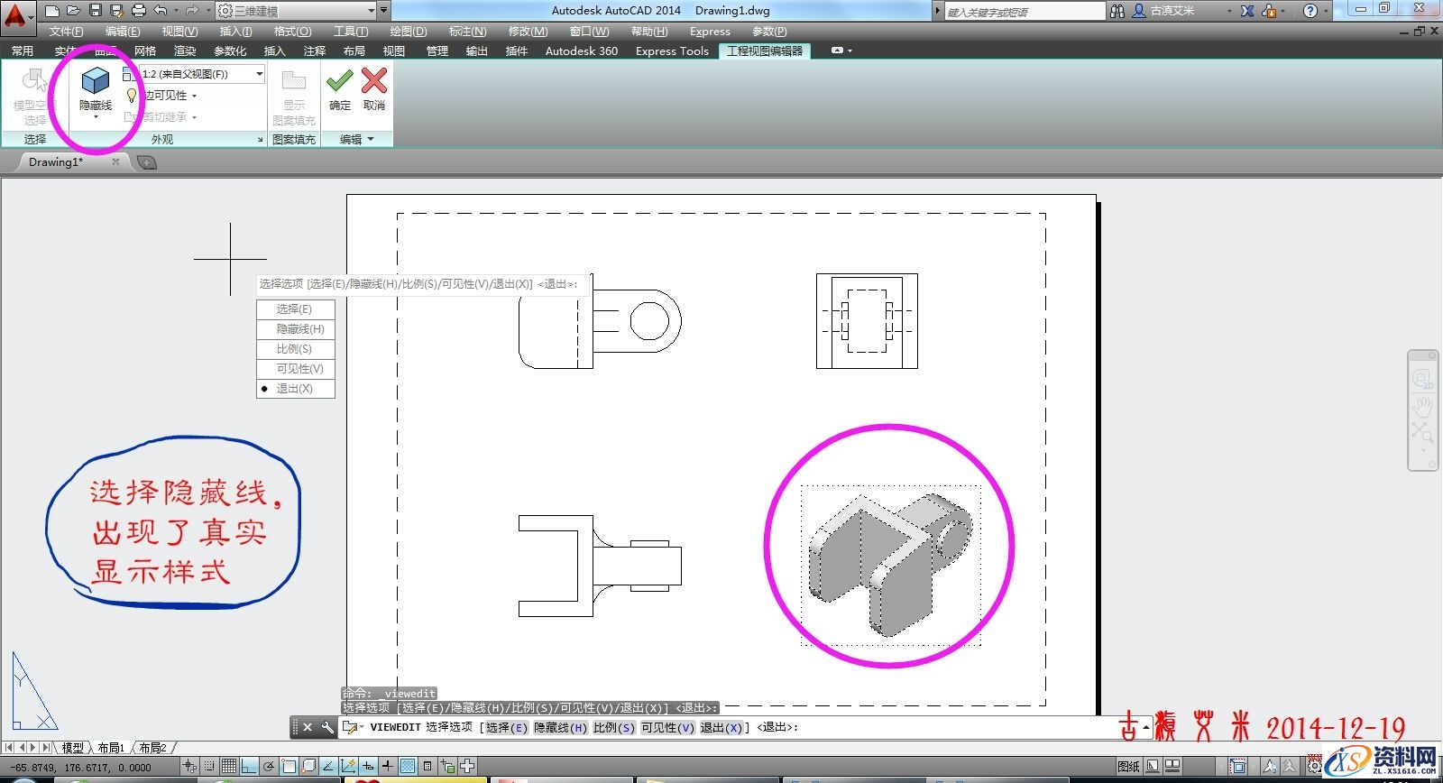Click the binoculars search icon
The height and width of the screenshot is (783, 1443).
(x=1117, y=11)
